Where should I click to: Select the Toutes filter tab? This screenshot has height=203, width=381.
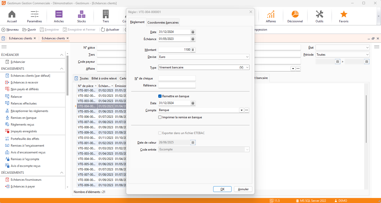(x=82, y=78)
